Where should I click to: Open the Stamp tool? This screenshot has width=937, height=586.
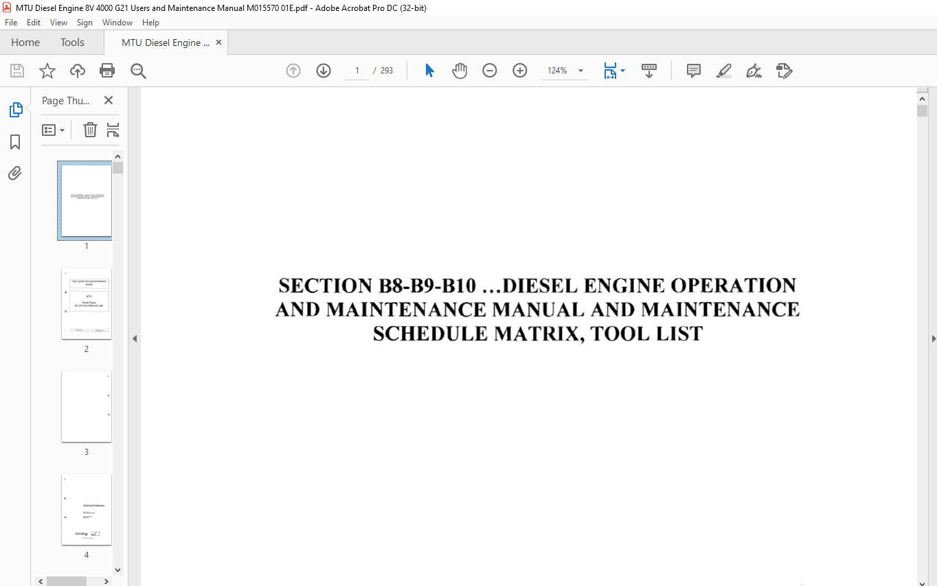tap(784, 71)
